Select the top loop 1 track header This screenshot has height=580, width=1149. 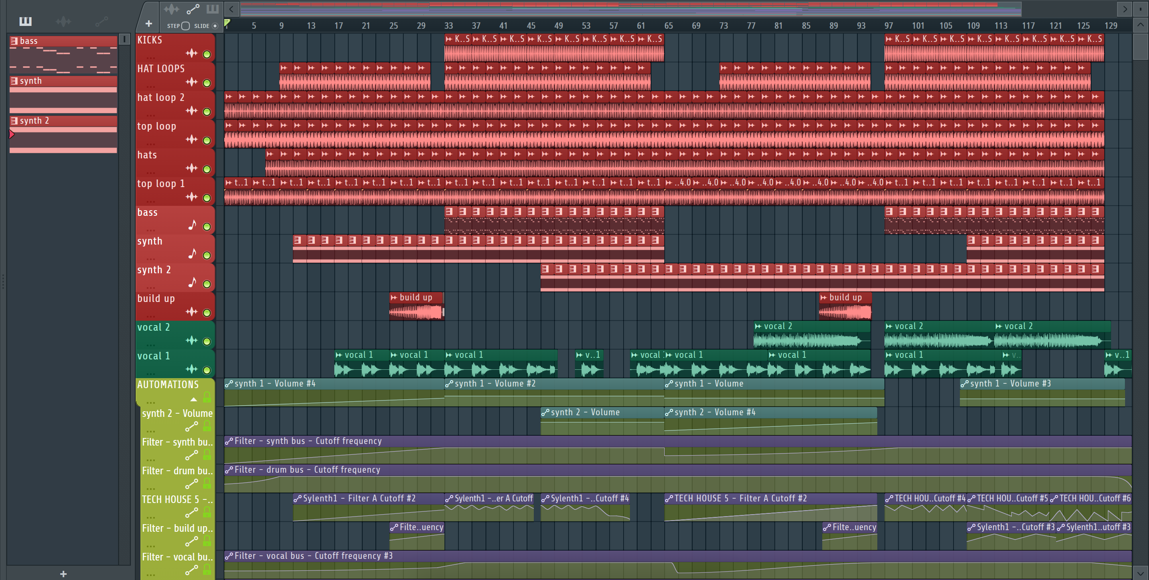click(175, 190)
